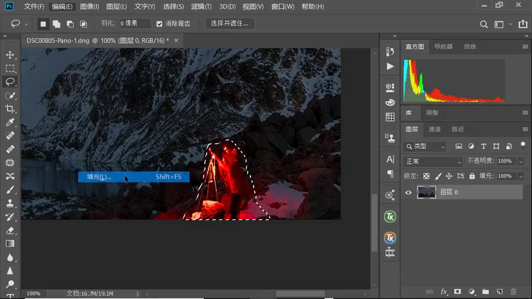The image size is (532, 299).
Task: Toggle lock all padlock icon
Action: click(472, 176)
